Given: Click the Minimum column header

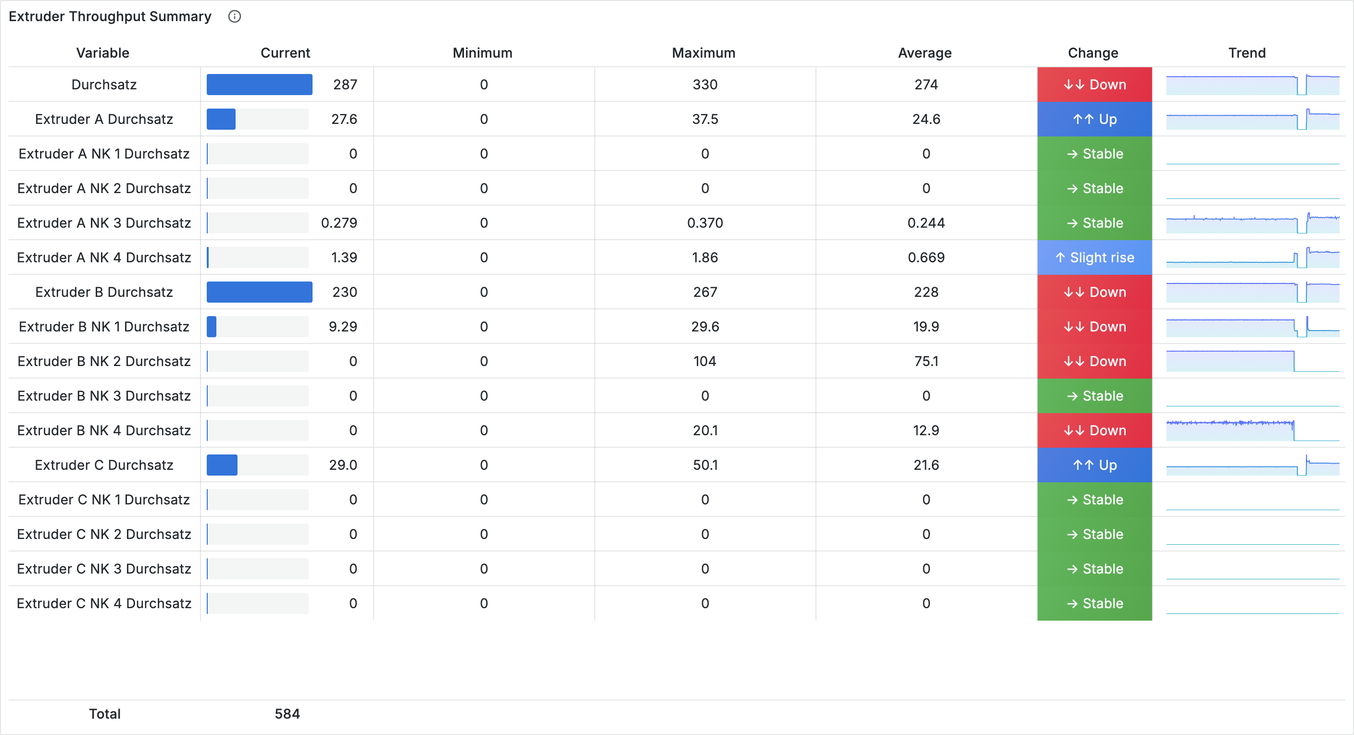Looking at the screenshot, I should [x=482, y=52].
